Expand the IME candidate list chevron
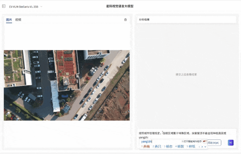Screen dimensions: 241x154 pos(205,147)
